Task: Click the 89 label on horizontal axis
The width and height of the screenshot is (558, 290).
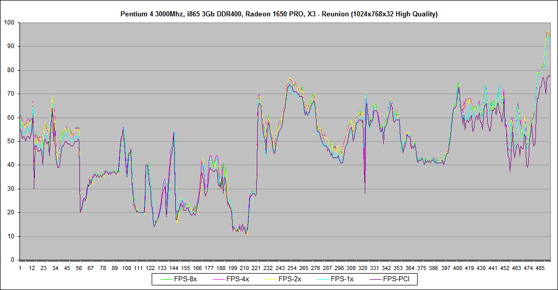Action: click(x=115, y=269)
